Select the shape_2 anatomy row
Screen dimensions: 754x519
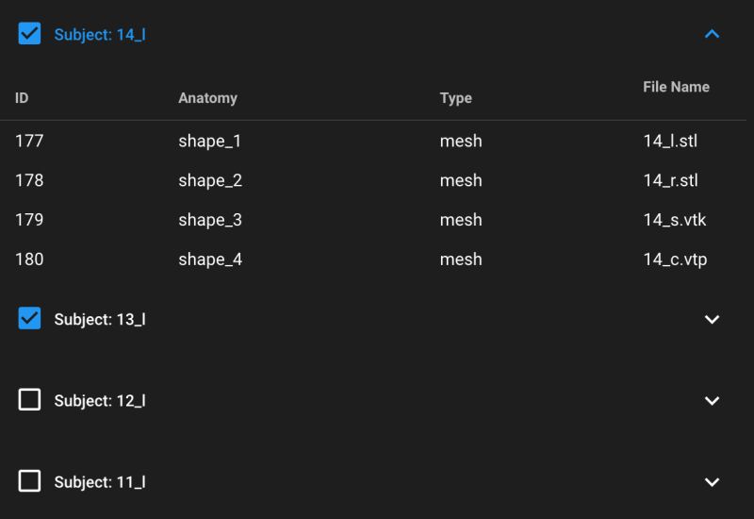(x=210, y=180)
